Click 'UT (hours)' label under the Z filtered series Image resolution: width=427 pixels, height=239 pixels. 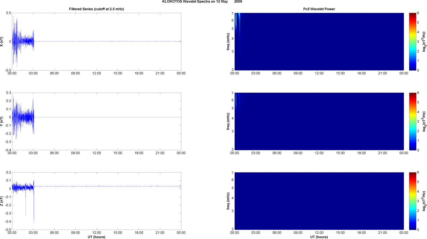click(97, 237)
